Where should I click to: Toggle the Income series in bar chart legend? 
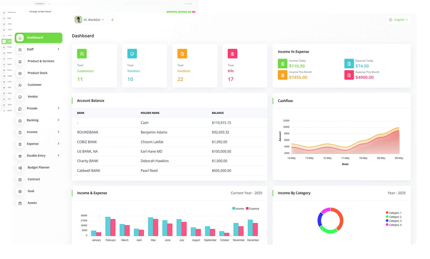pos(238,209)
